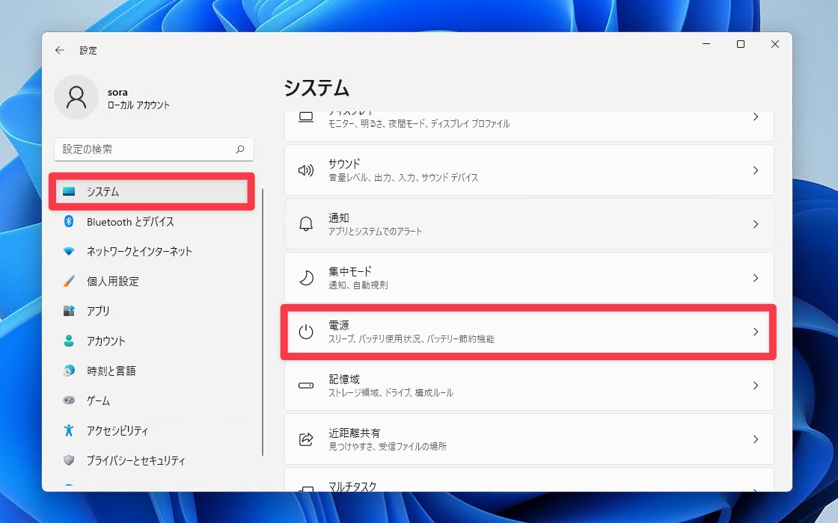838x523 pixels.
Task: Click the サウンド speaker icon
Action: point(306,170)
